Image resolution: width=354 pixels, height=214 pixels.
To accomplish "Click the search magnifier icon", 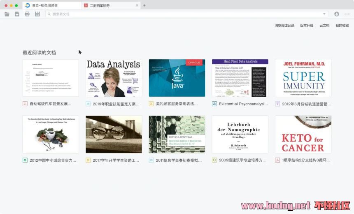I will coord(49,14).
